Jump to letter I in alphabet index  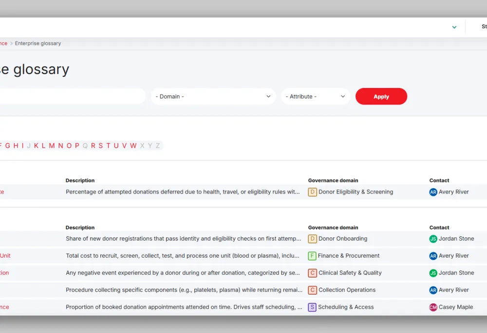[23, 146]
